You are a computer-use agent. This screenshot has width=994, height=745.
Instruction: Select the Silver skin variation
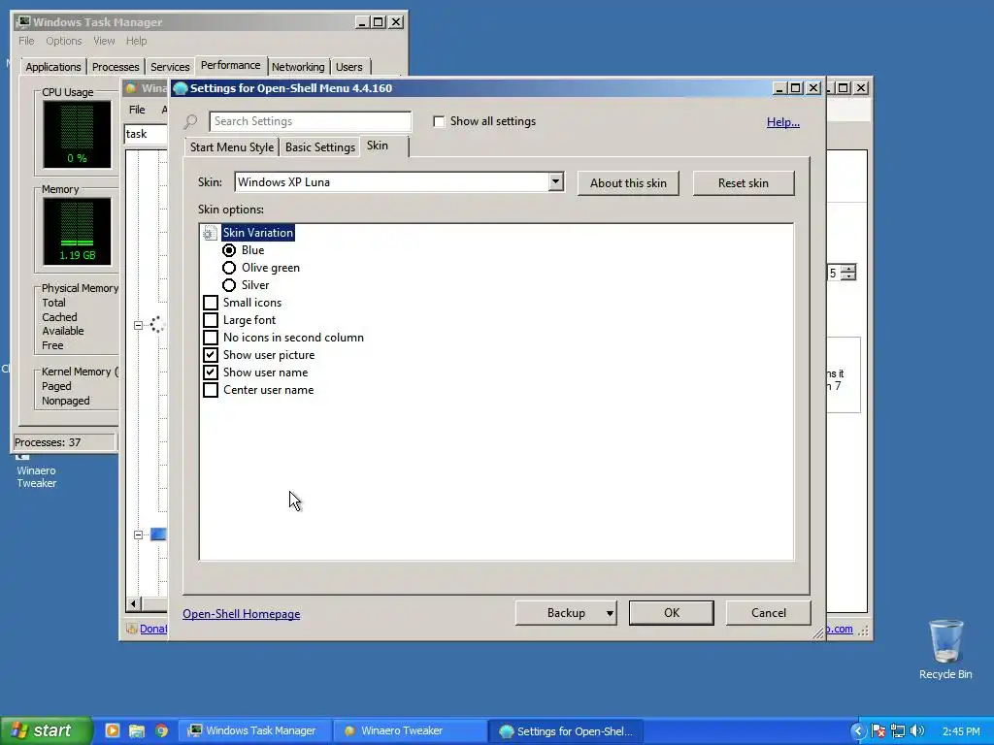[229, 285]
